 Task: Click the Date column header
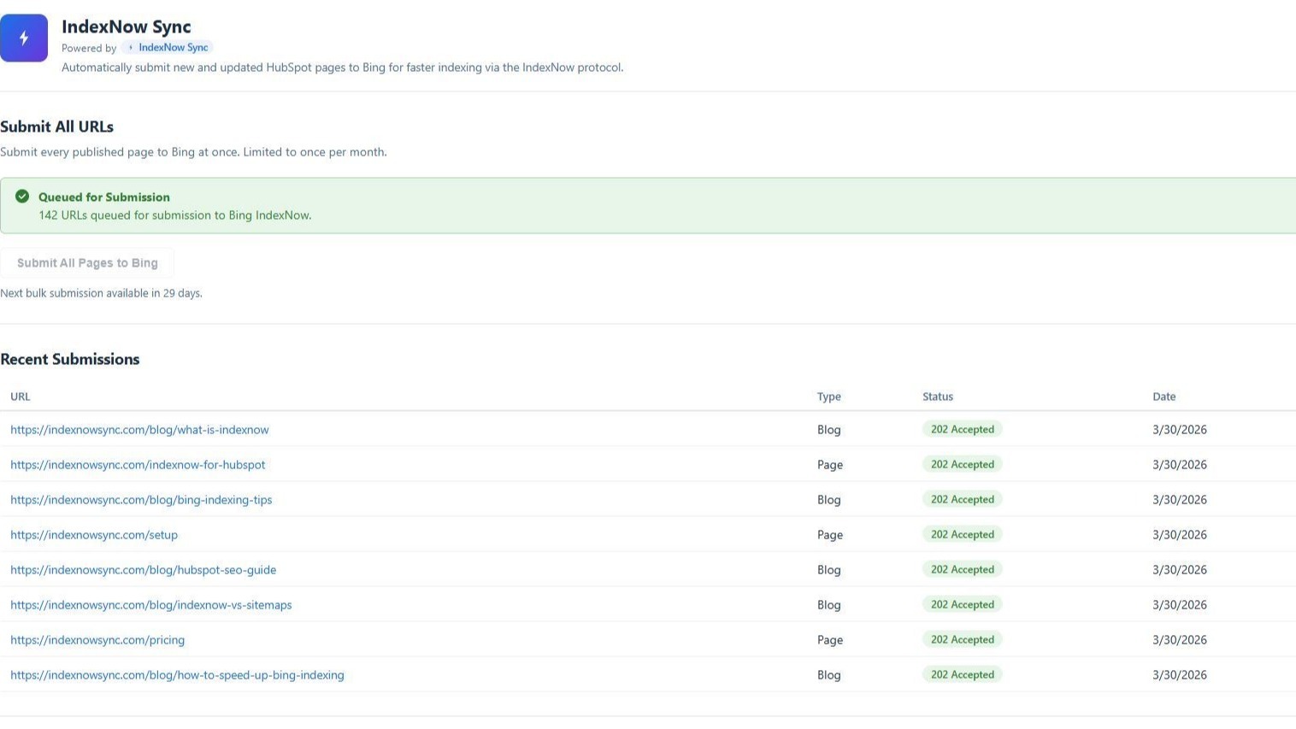point(1163,397)
